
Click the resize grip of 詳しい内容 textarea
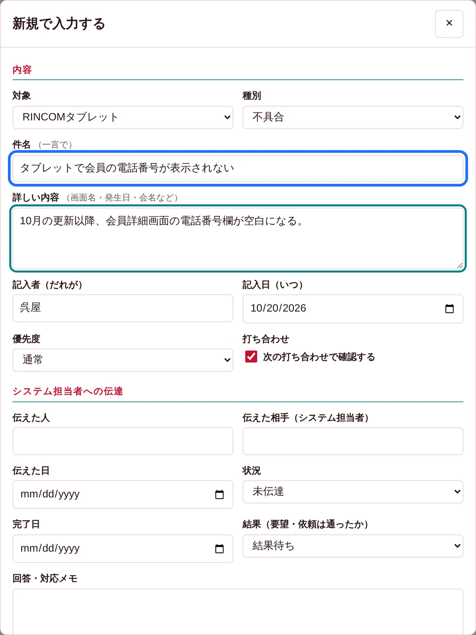pyautogui.click(x=459, y=266)
